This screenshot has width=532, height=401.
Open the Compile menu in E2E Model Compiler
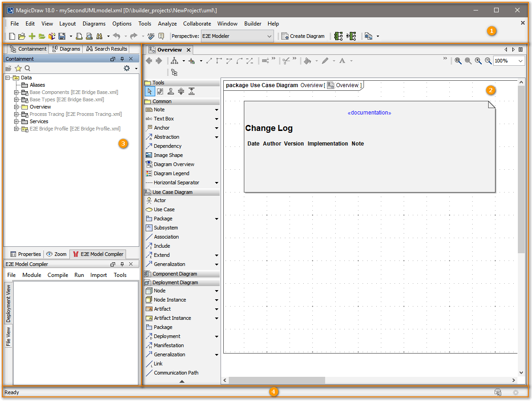(x=58, y=275)
